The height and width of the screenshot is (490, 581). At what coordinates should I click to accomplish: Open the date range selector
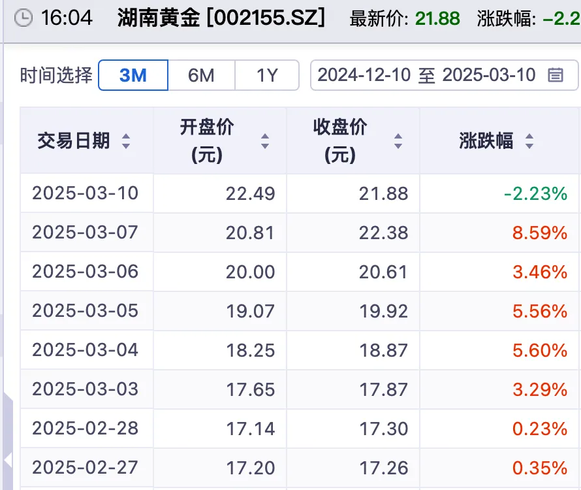pos(444,75)
